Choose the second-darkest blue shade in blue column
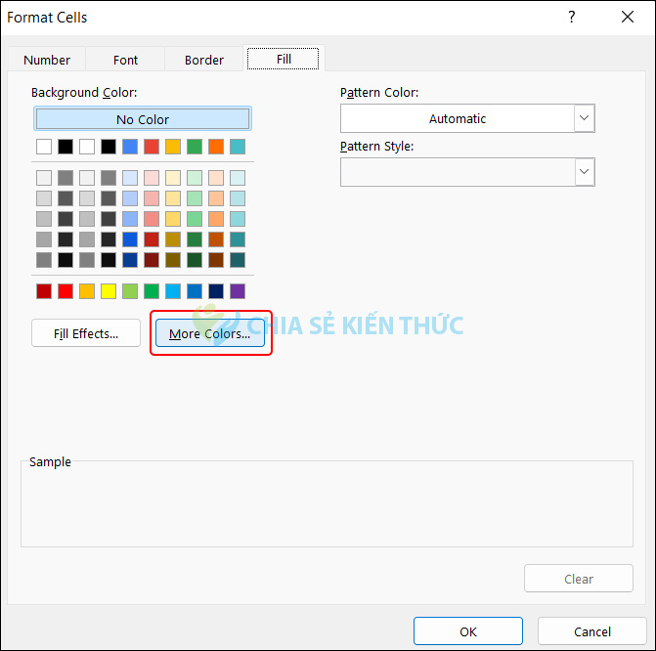The width and height of the screenshot is (656, 651). 130,239
